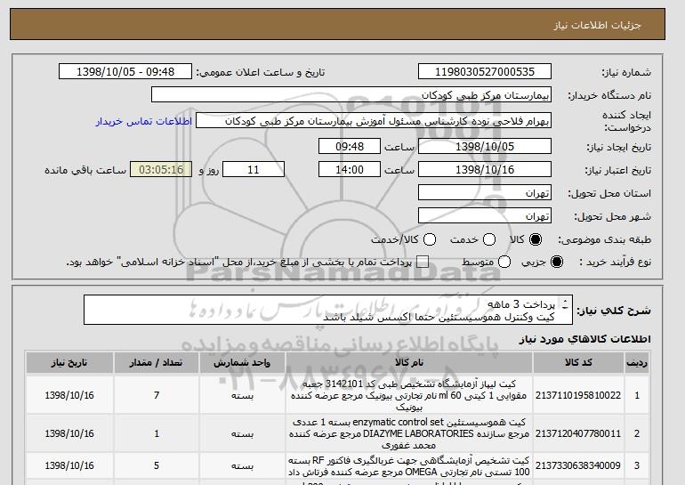Click quantity 1 in row 2

pyautogui.click(x=157, y=434)
